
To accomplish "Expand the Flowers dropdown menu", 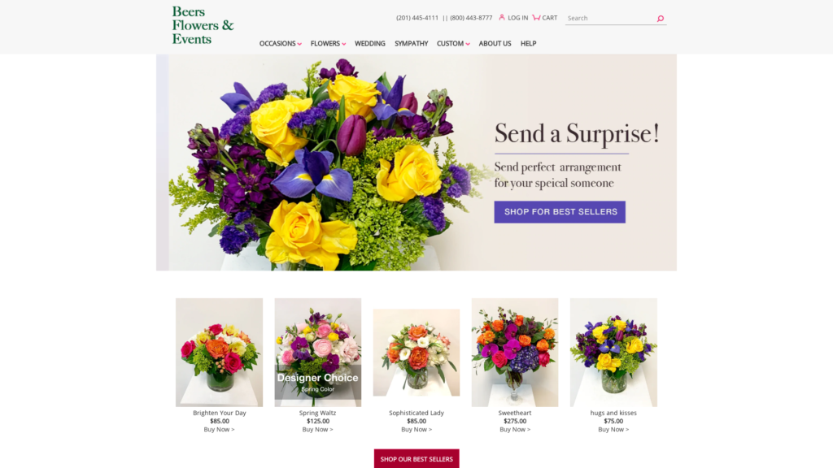I will pos(329,44).
